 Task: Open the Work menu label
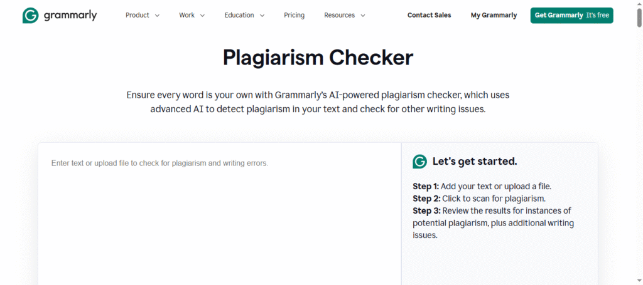186,15
